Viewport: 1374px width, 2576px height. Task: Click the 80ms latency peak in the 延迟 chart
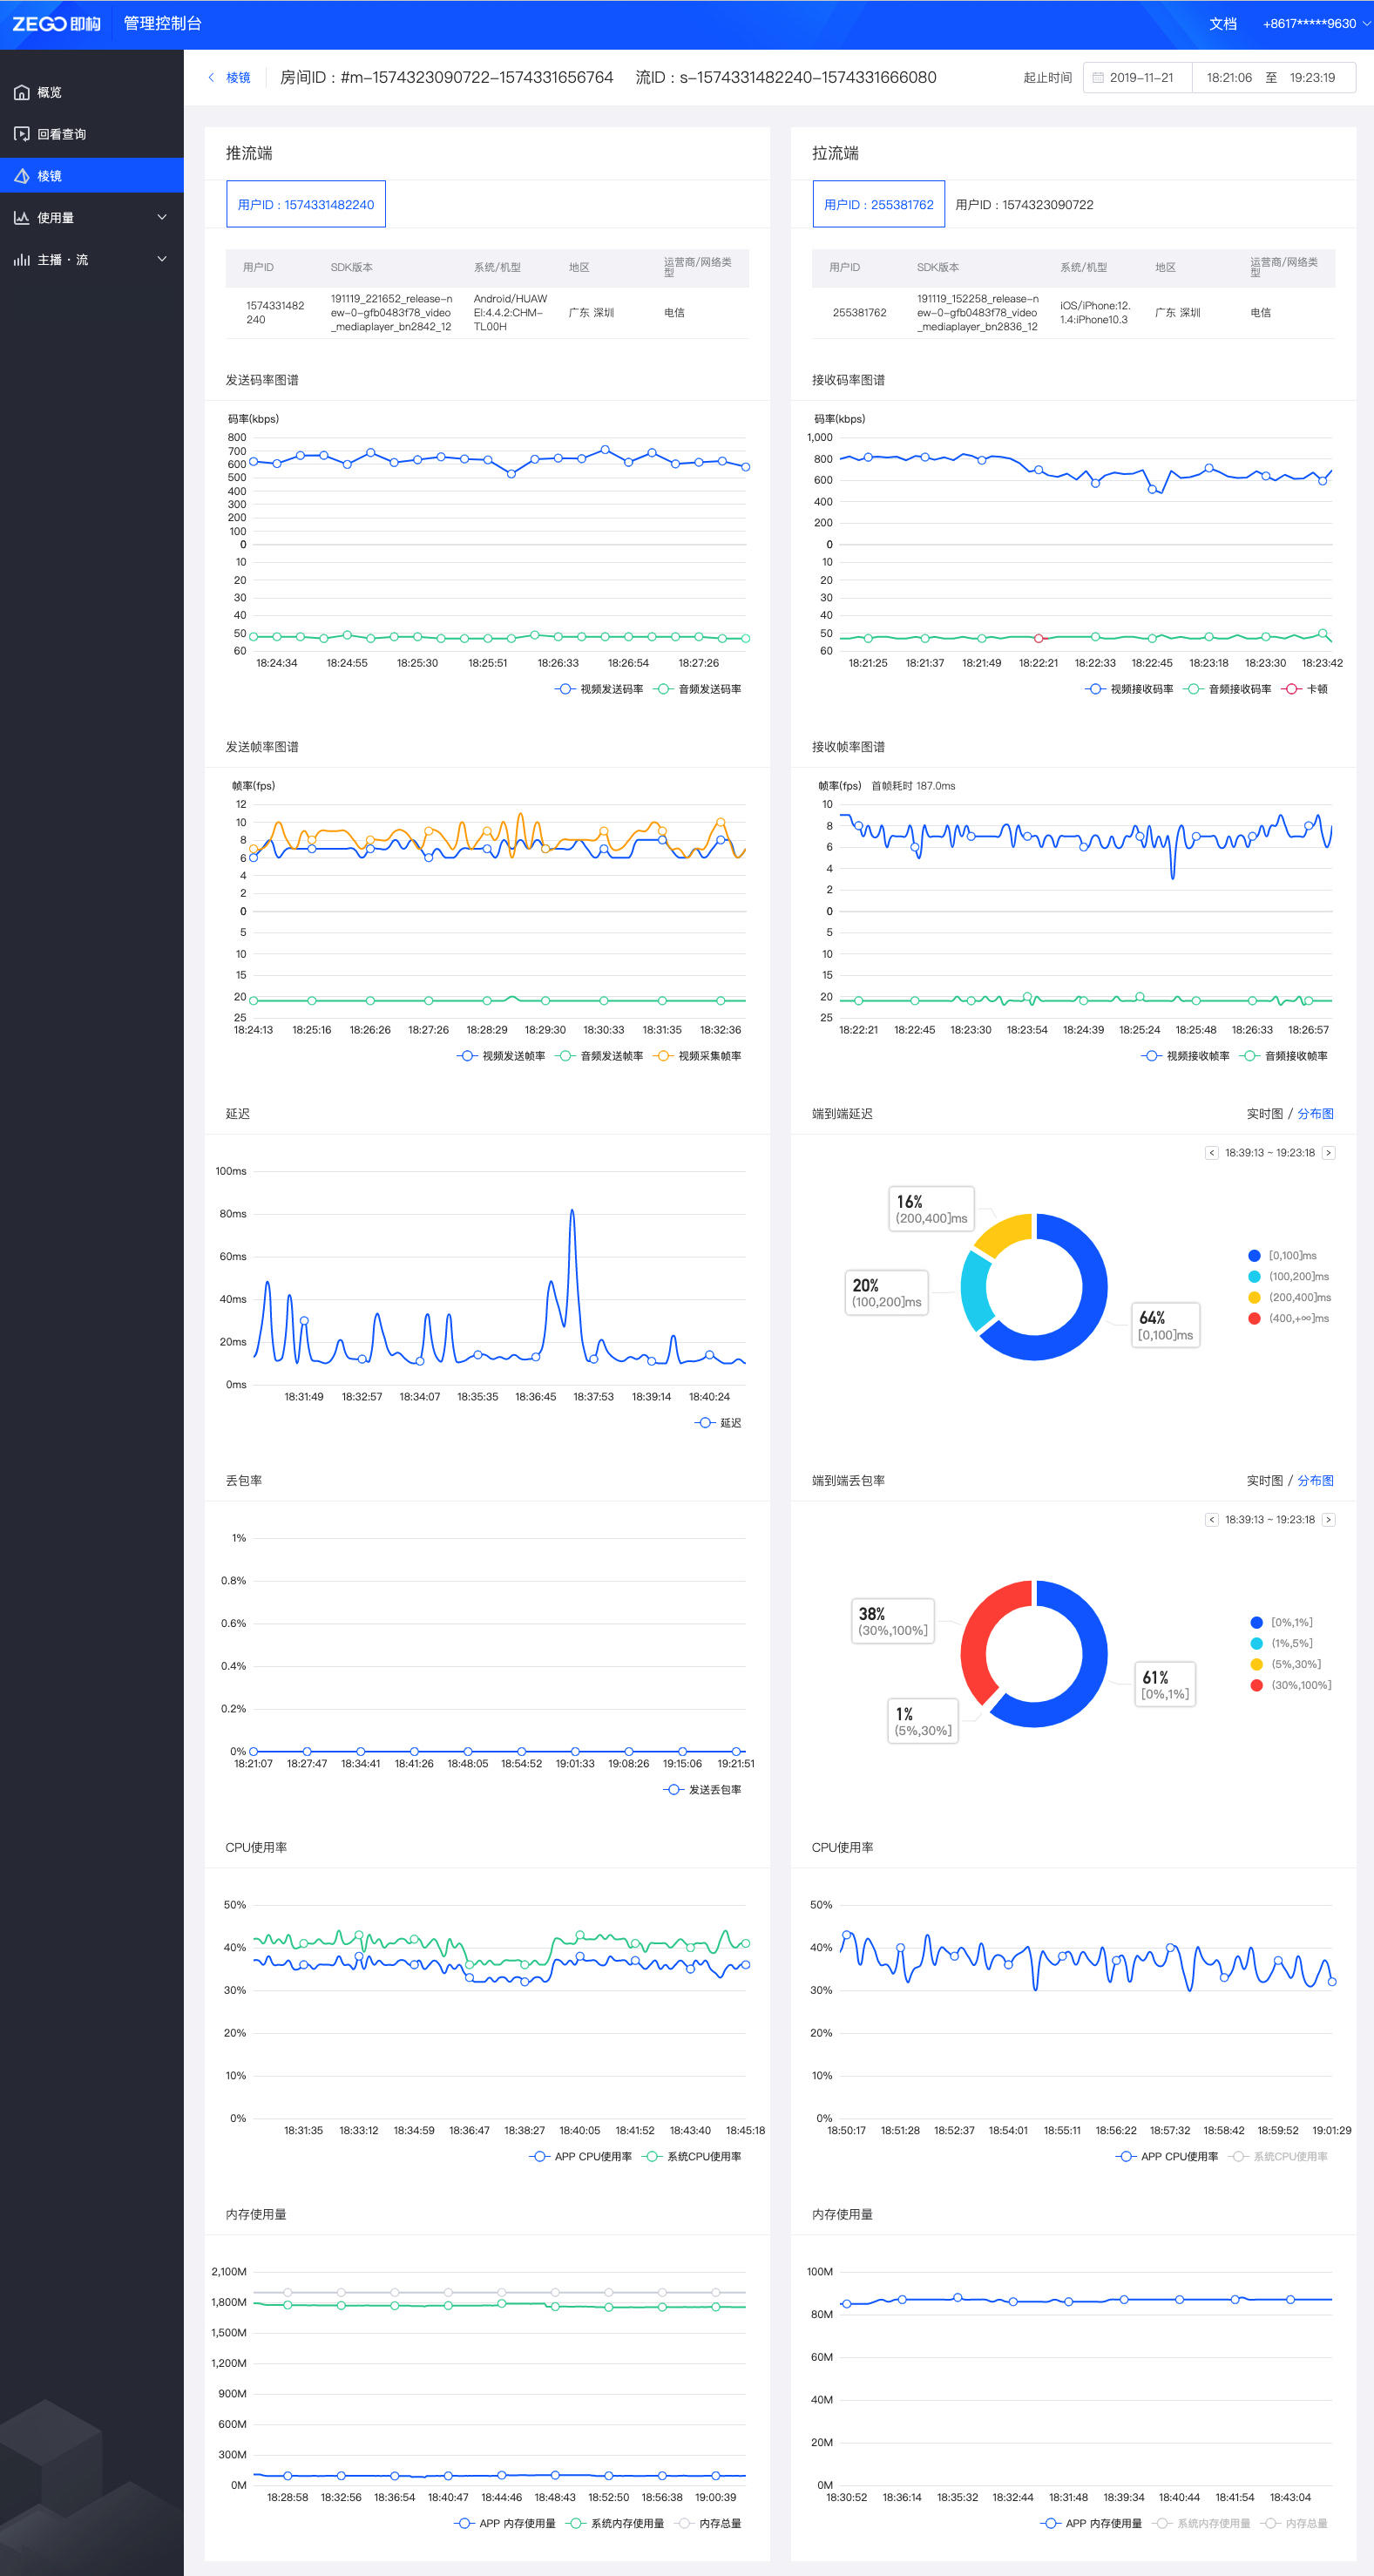572,1212
